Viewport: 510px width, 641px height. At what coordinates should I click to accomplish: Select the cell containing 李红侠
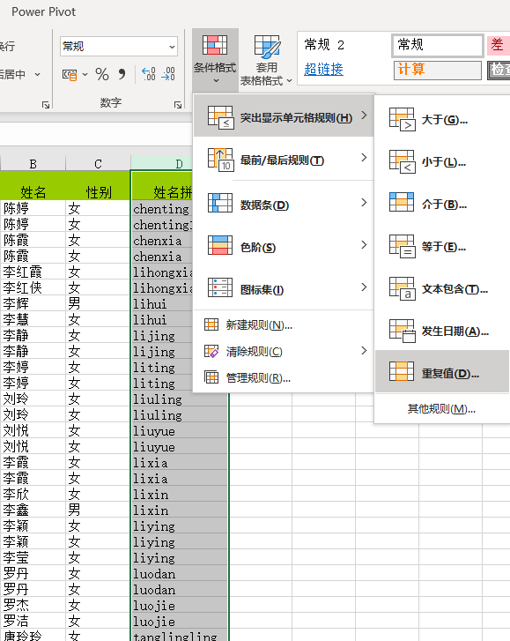click(x=33, y=287)
